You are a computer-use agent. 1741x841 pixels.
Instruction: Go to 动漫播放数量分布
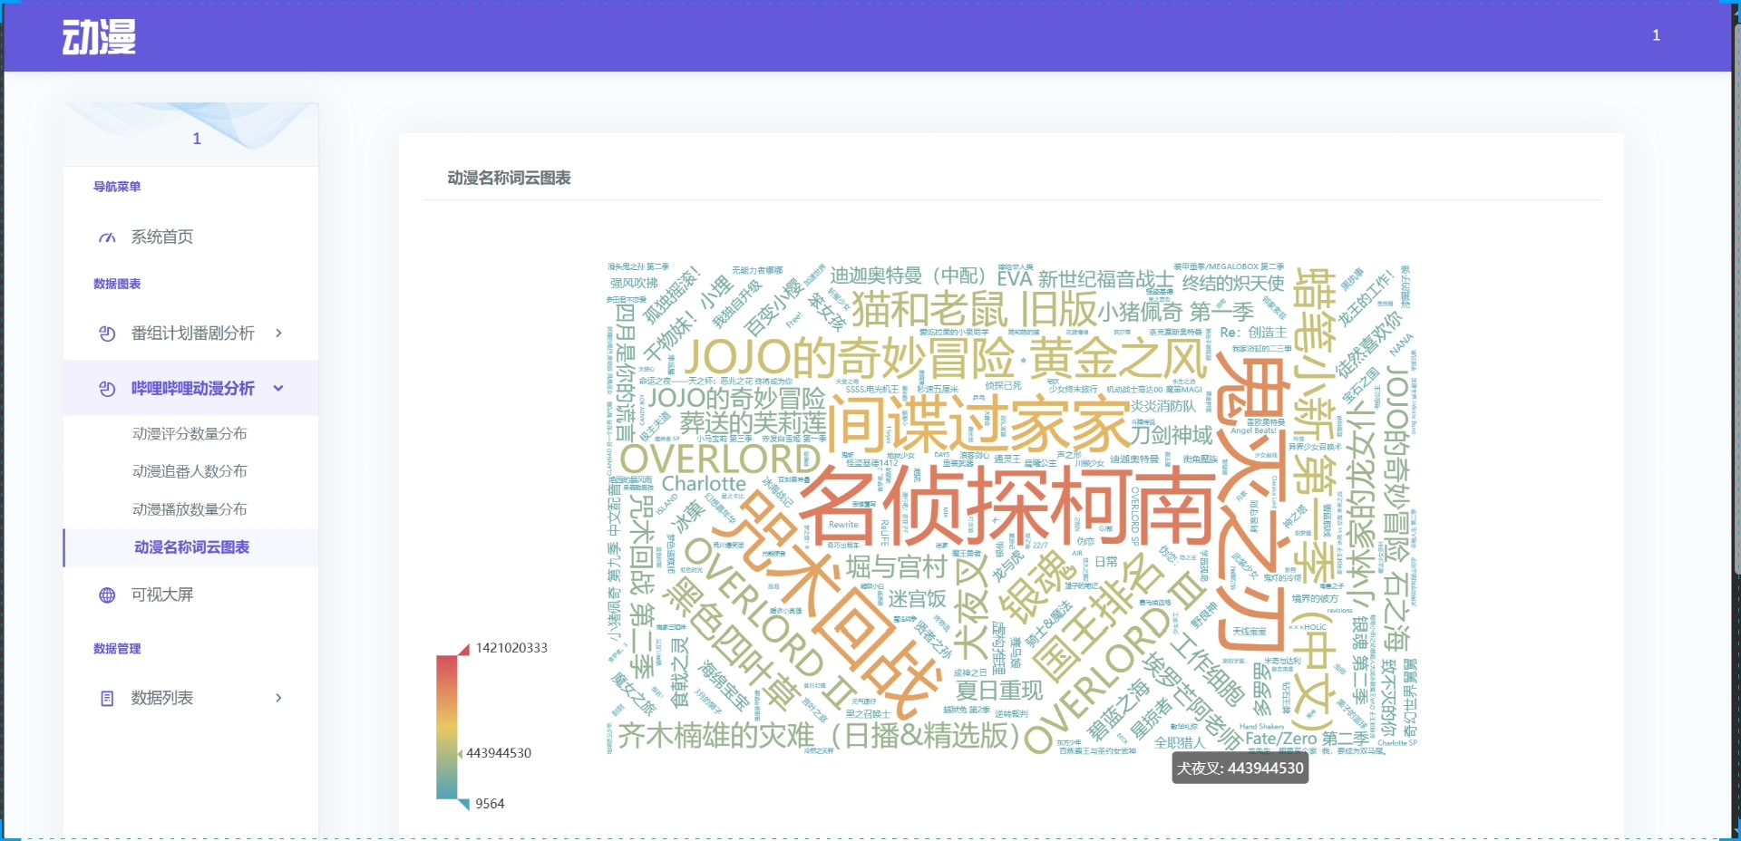click(x=190, y=509)
